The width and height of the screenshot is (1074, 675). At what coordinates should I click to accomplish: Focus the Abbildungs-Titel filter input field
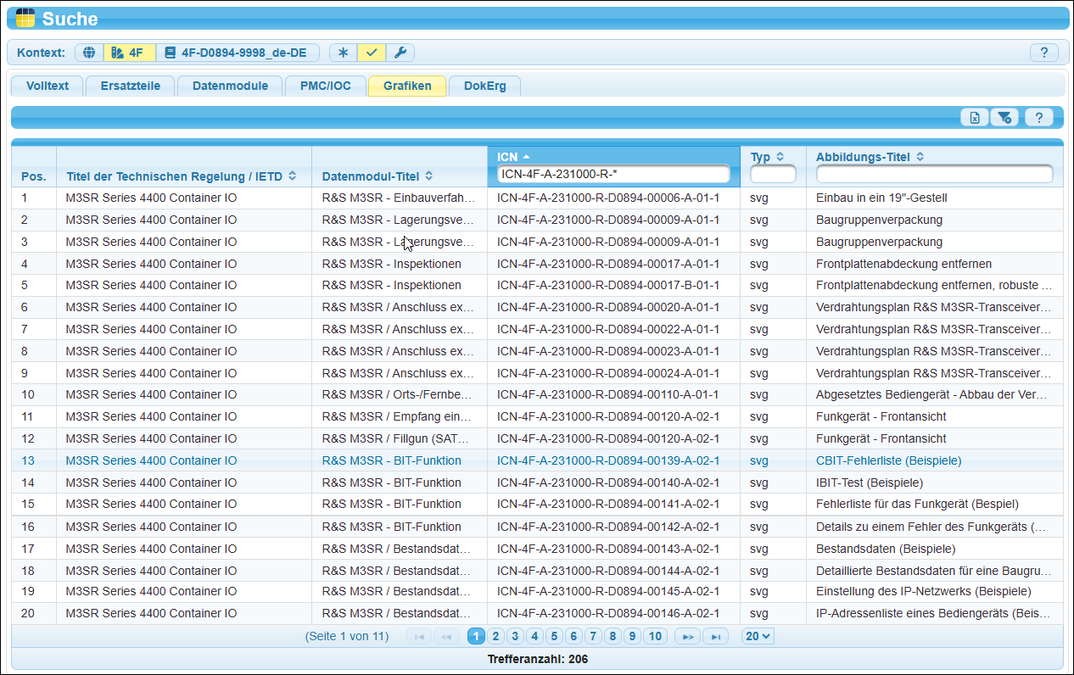pos(934,174)
